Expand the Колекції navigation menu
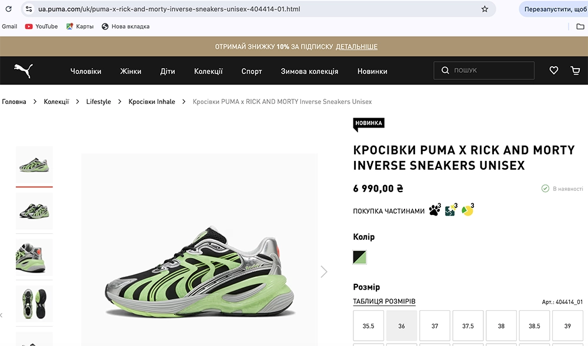The image size is (588, 346). pyautogui.click(x=208, y=71)
